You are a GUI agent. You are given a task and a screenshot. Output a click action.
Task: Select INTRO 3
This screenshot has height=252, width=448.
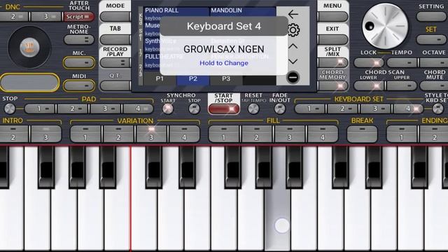click(46, 134)
